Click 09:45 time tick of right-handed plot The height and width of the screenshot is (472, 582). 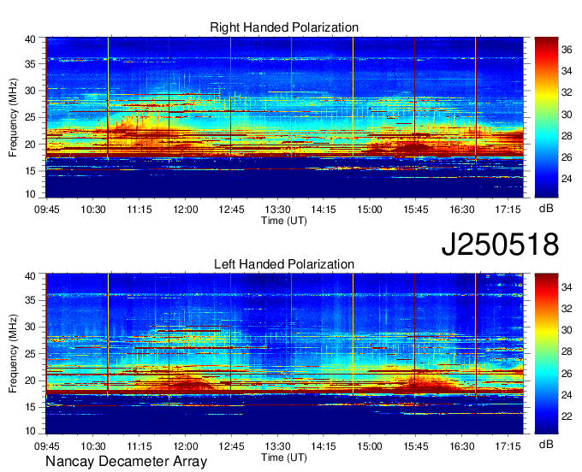click(47, 209)
